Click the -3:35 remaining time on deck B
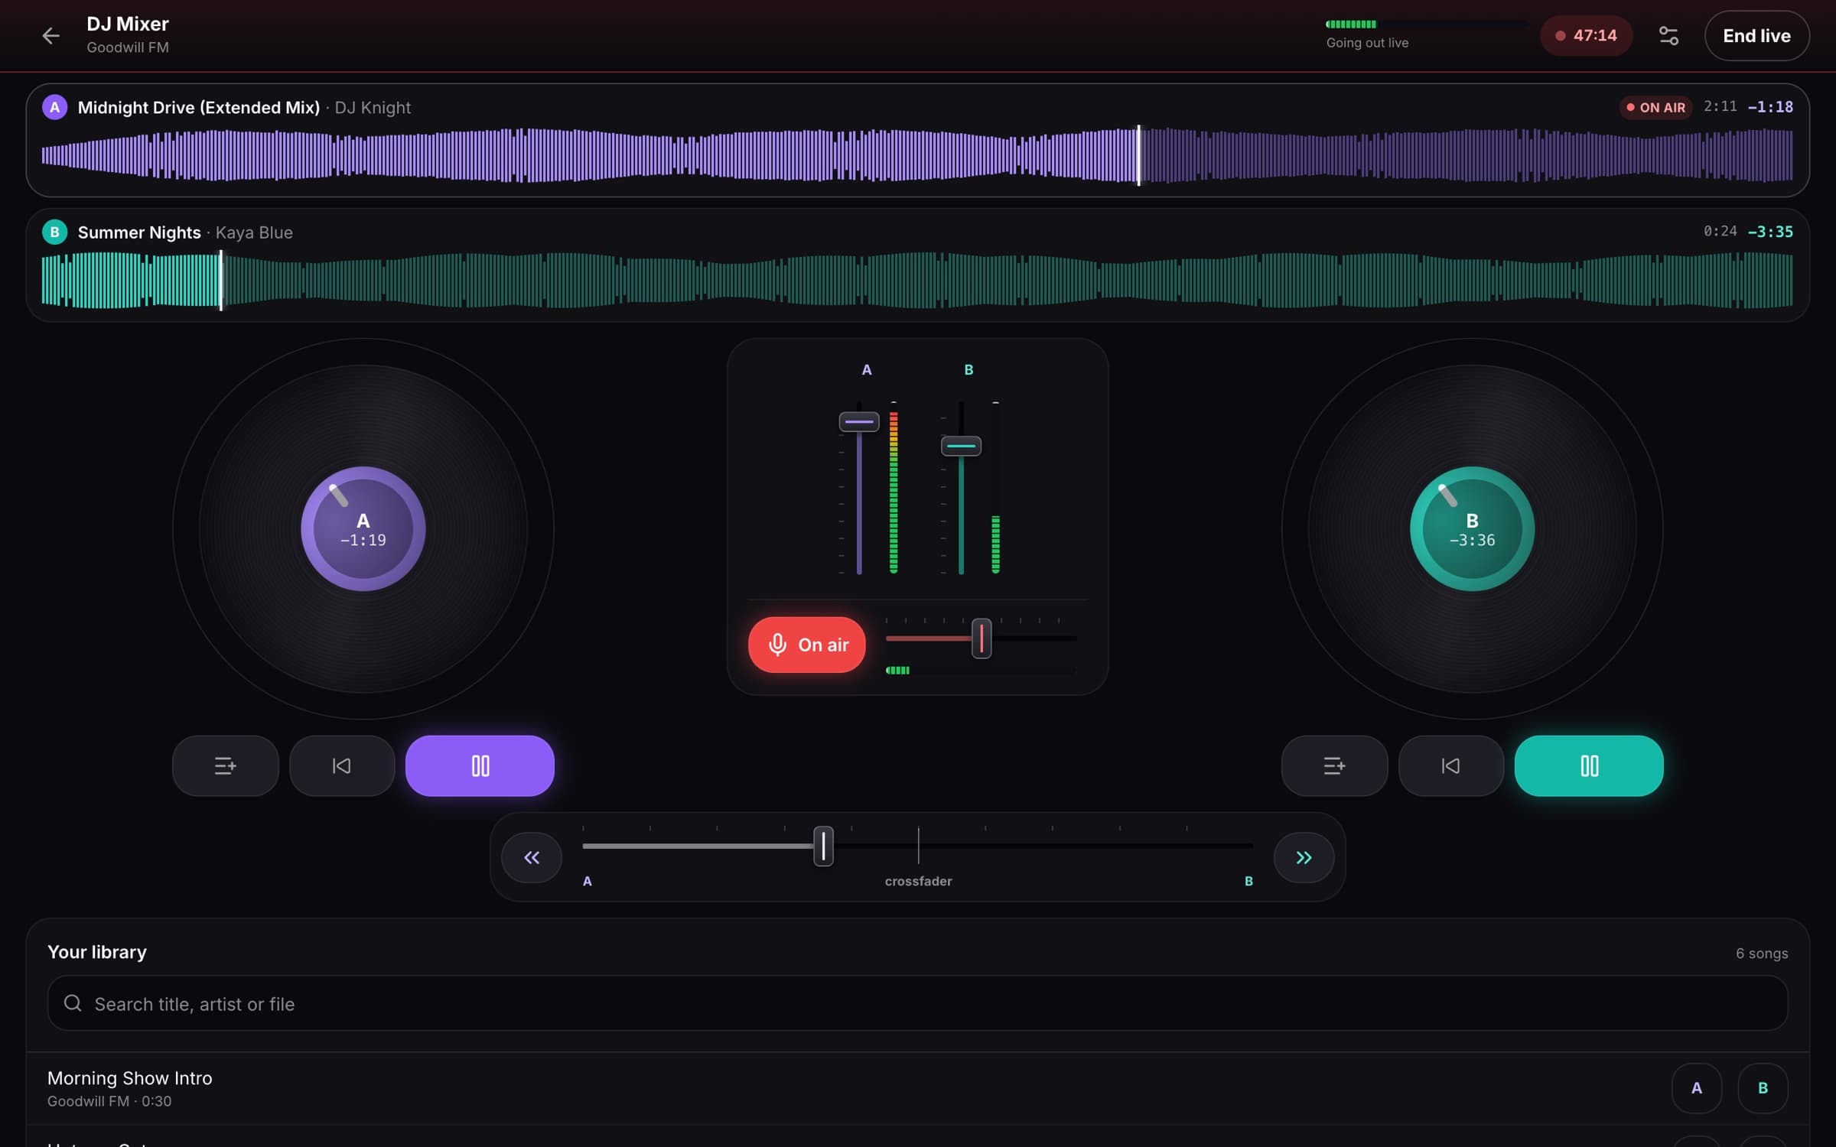This screenshot has width=1836, height=1147. click(1770, 232)
